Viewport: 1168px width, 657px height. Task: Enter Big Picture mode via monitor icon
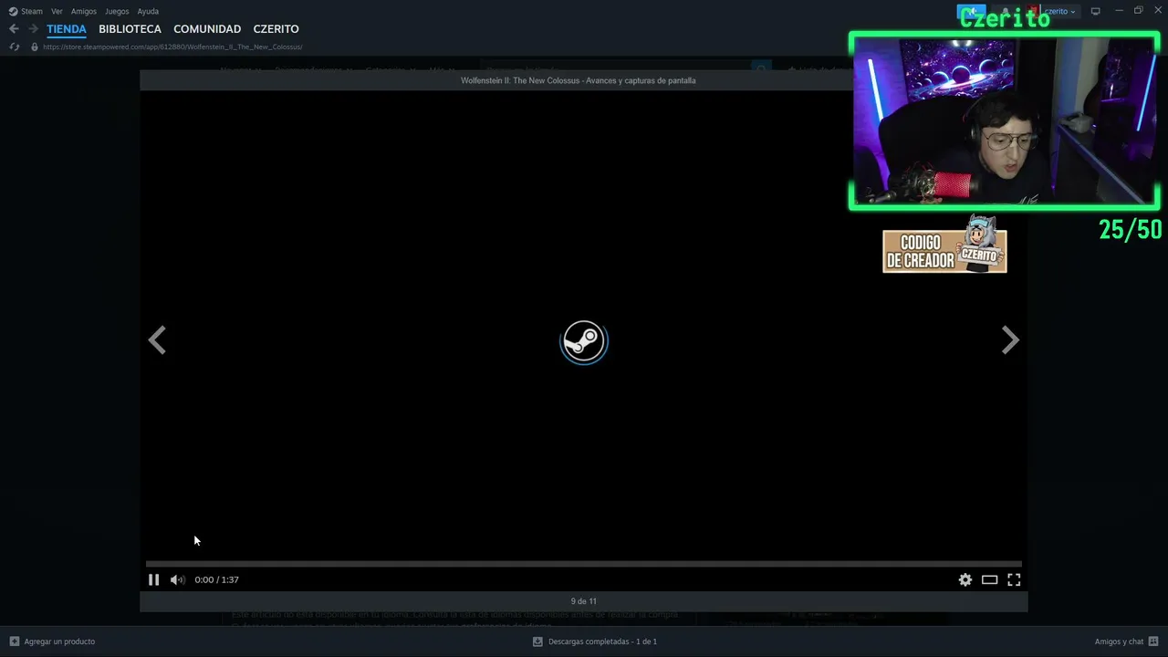[1096, 11]
